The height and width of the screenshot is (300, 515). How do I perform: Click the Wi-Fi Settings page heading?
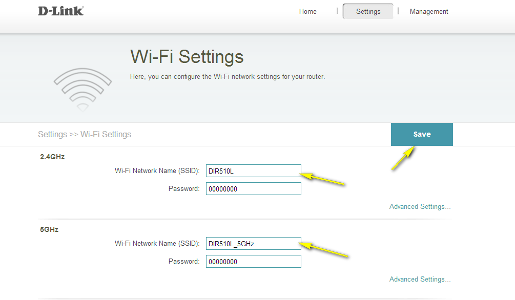tap(187, 56)
